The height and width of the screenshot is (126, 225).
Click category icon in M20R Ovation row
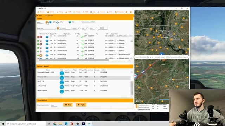[62, 92]
